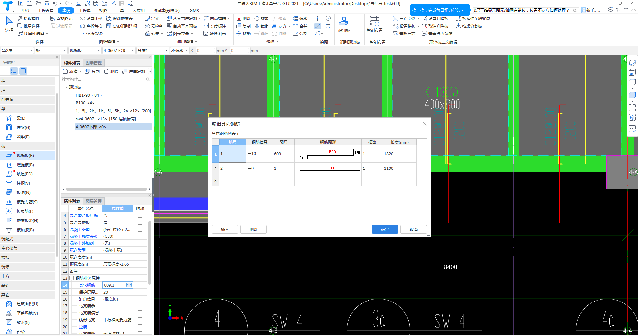Open the 云应用 ribbon tab

pyautogui.click(x=139, y=11)
